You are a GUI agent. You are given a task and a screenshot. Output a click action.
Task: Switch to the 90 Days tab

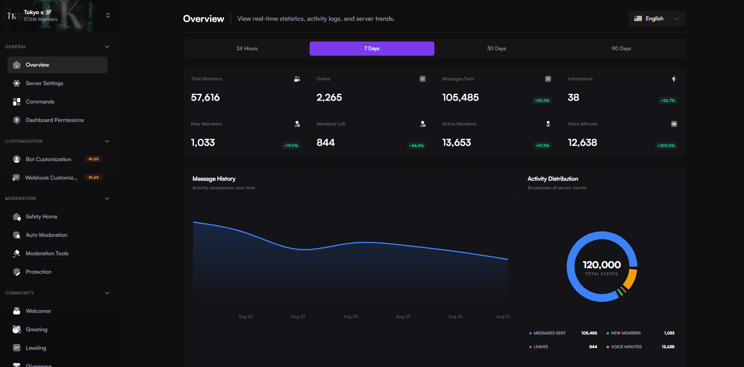pyautogui.click(x=621, y=49)
